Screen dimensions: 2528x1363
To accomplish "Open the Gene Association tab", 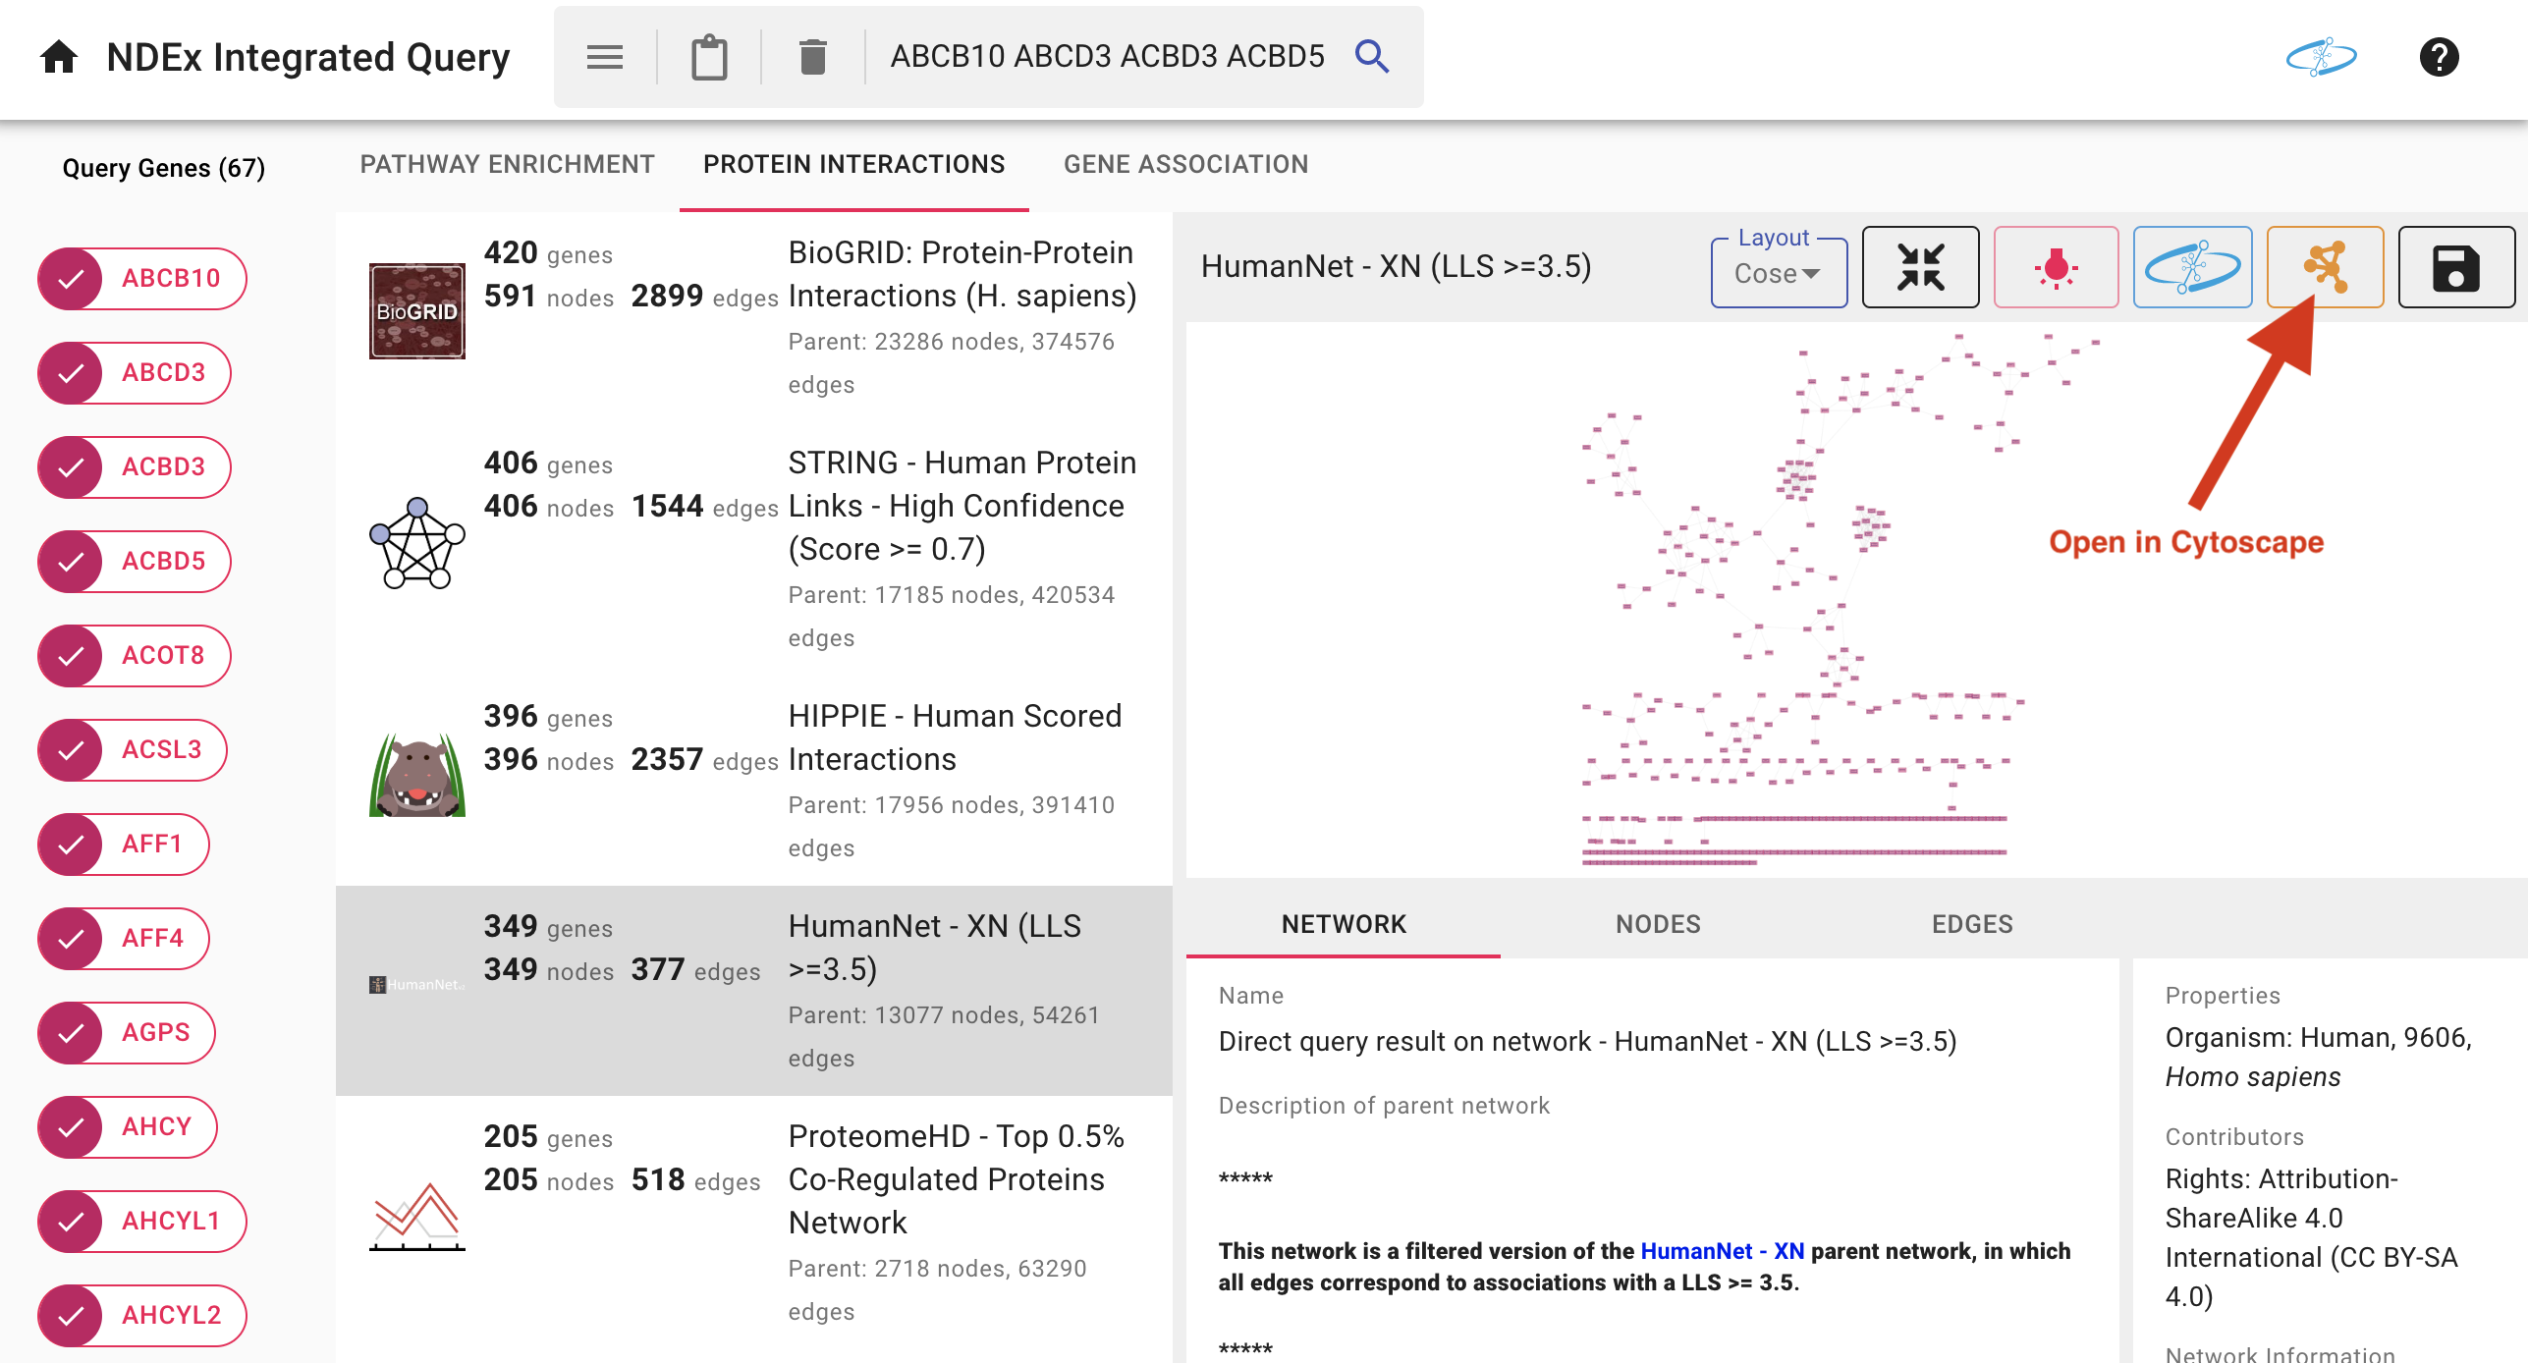I will point(1185,164).
